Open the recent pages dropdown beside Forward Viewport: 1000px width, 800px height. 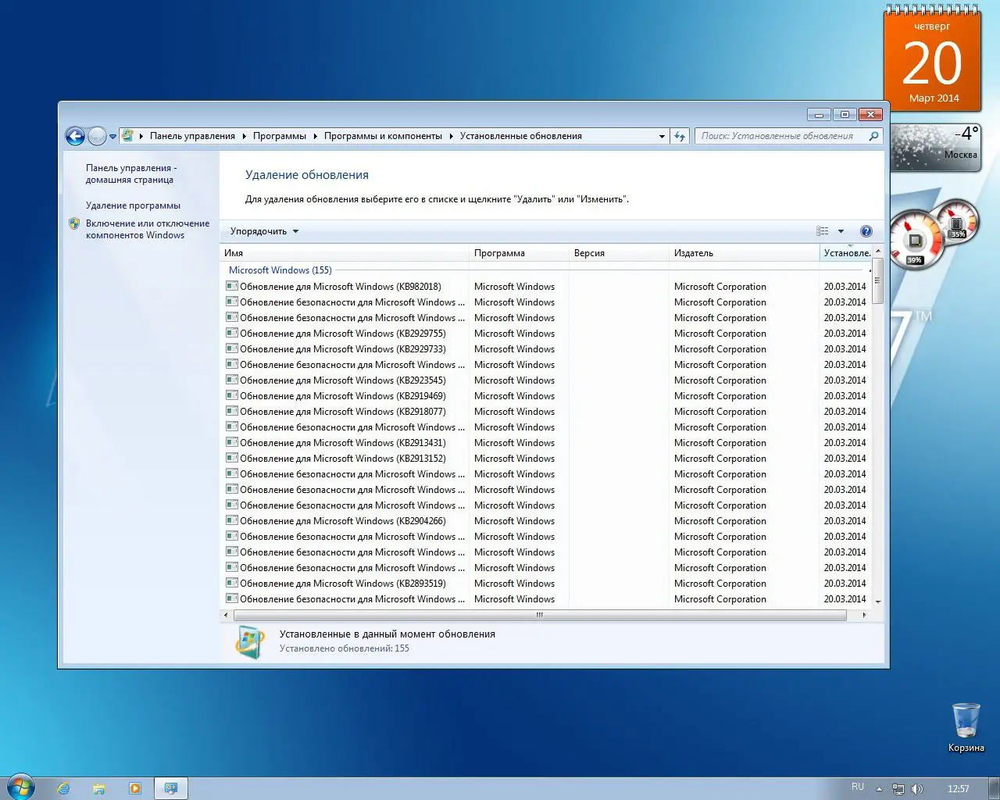[x=112, y=137]
